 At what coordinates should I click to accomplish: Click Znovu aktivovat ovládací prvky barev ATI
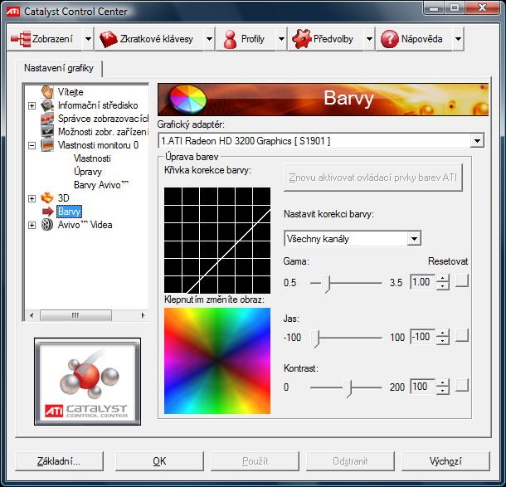(x=373, y=178)
